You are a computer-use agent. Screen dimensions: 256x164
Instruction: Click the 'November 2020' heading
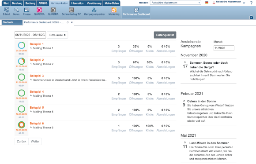pos(194,55)
